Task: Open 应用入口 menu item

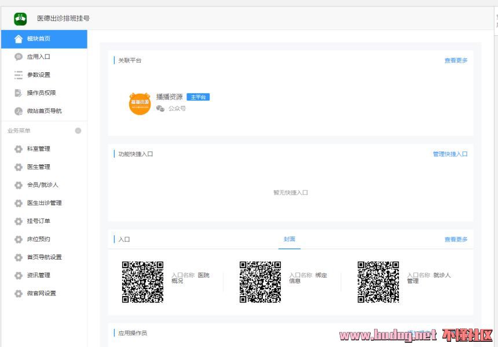Action: pyautogui.click(x=44, y=57)
